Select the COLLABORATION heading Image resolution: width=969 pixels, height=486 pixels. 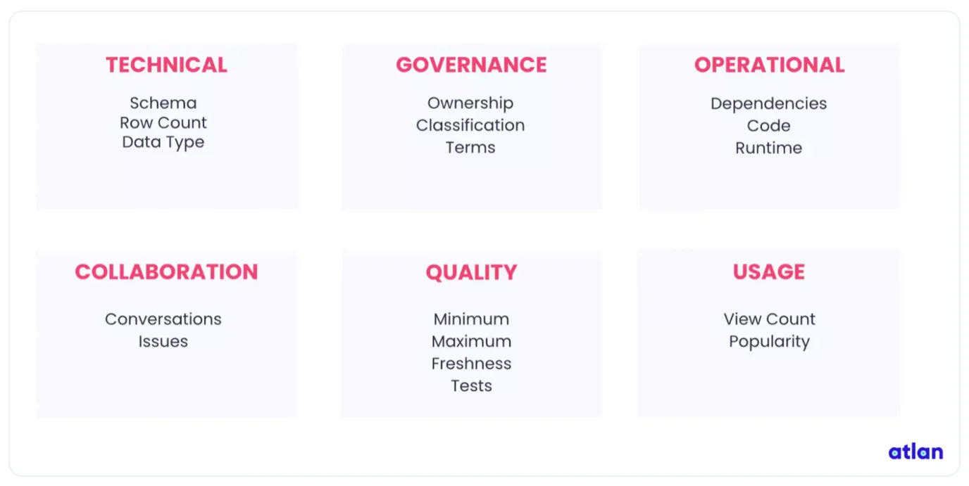pyautogui.click(x=166, y=272)
